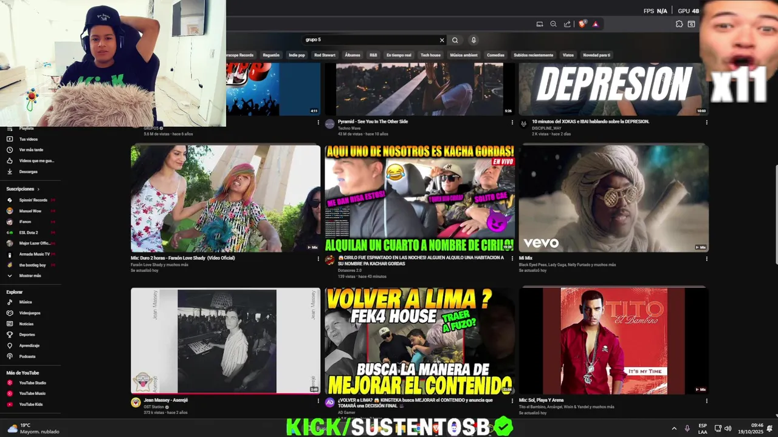The width and height of the screenshot is (778, 437).
Task: Open Ver más tarde clock icon
Action: coord(9,150)
